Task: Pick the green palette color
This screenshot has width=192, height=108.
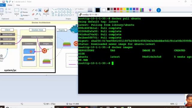Action: pos(127,9)
